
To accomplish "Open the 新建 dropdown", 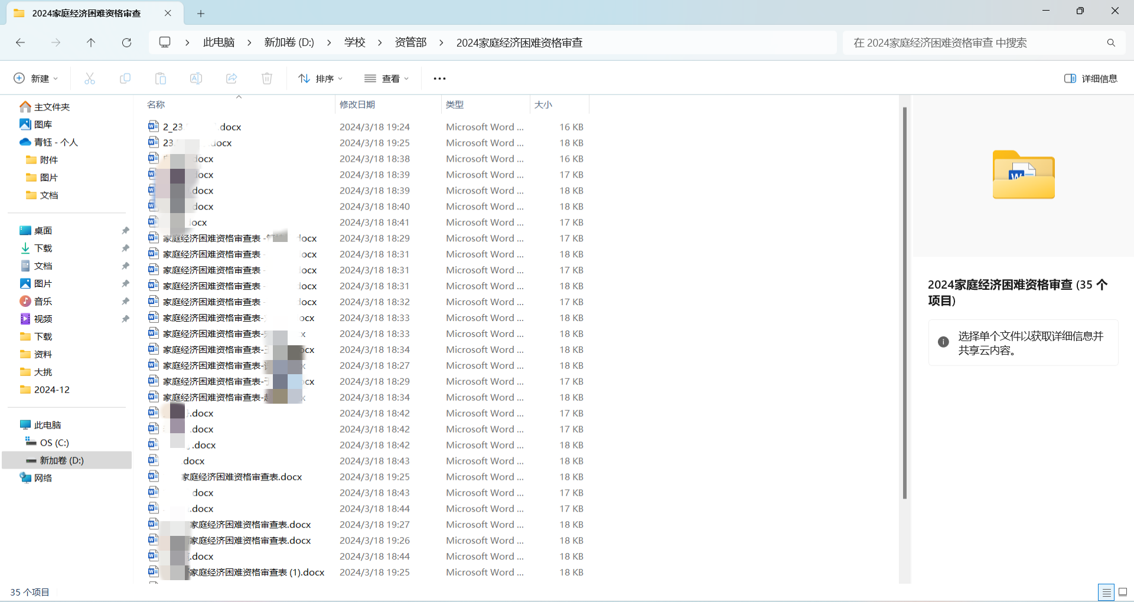I will [x=36, y=78].
